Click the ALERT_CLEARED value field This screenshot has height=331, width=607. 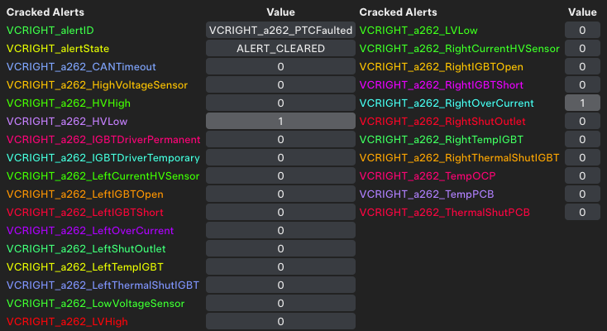pyautogui.click(x=280, y=48)
